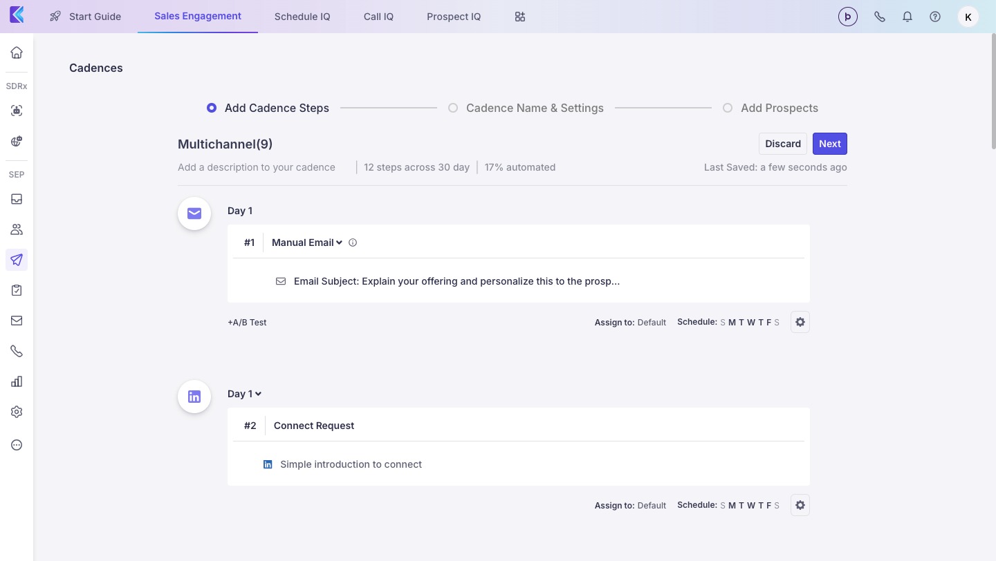Click the Next button
996x561 pixels.
coord(829,144)
